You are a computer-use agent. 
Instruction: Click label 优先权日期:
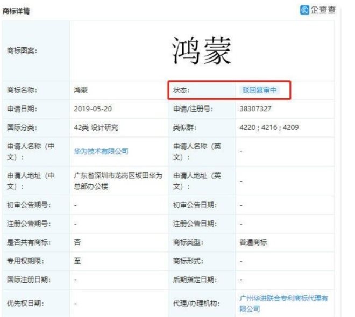coord(25,303)
